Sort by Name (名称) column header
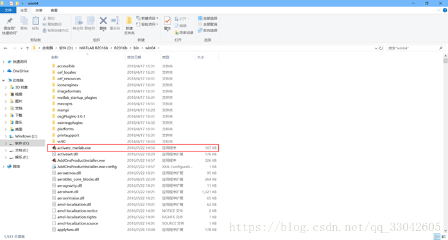Viewport: 448px width, 240px height. click(87, 57)
